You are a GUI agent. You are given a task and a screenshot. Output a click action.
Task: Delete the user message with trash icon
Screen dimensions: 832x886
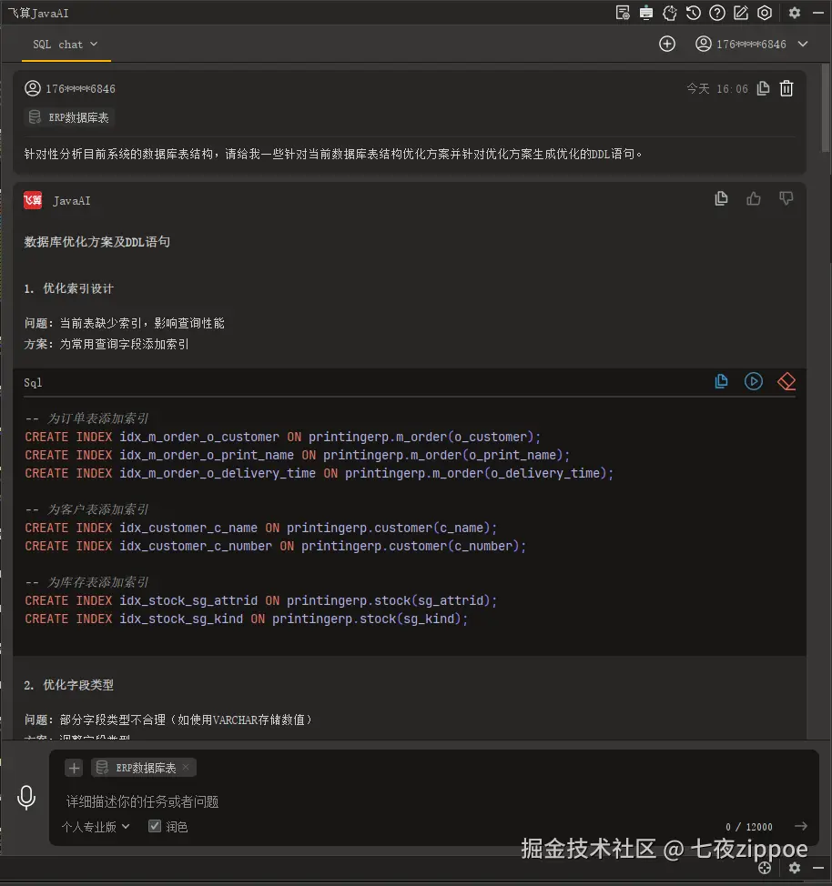coord(786,88)
